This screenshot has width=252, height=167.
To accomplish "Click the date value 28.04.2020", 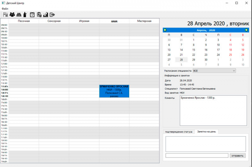I will [185, 81].
